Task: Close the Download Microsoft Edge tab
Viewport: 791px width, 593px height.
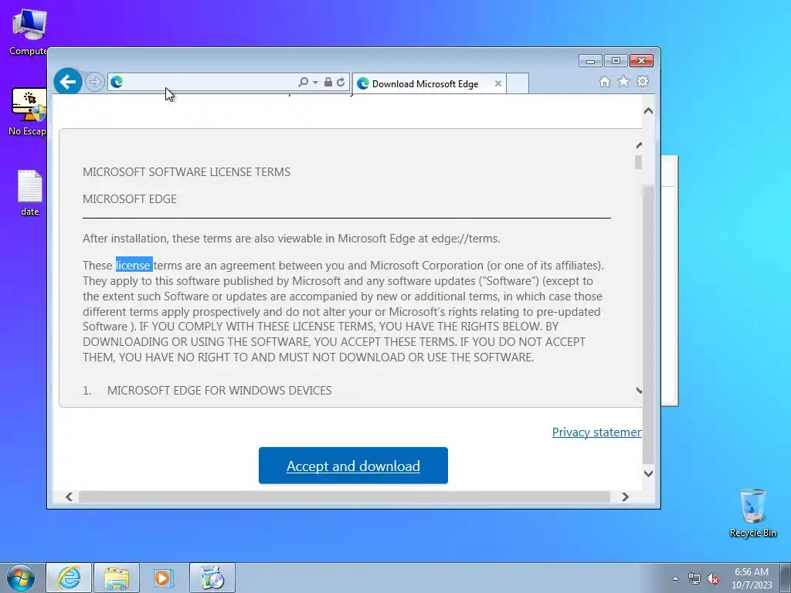Action: [498, 83]
